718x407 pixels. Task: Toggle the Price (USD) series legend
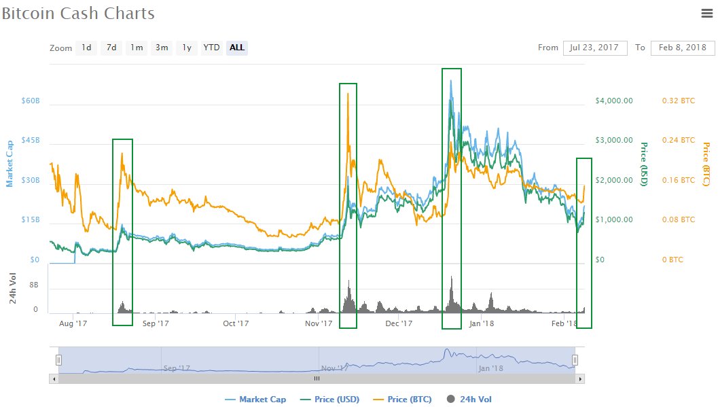coord(329,400)
